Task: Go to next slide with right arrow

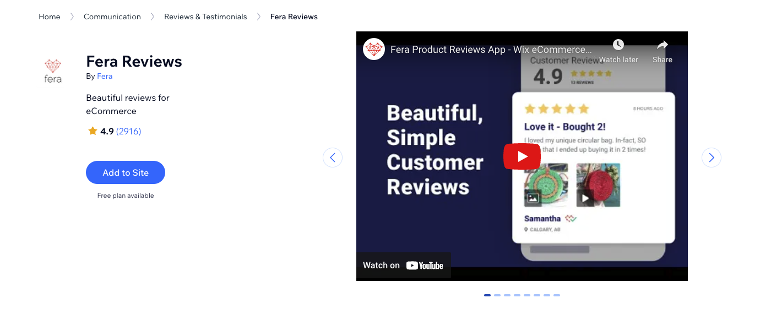Action: (712, 158)
